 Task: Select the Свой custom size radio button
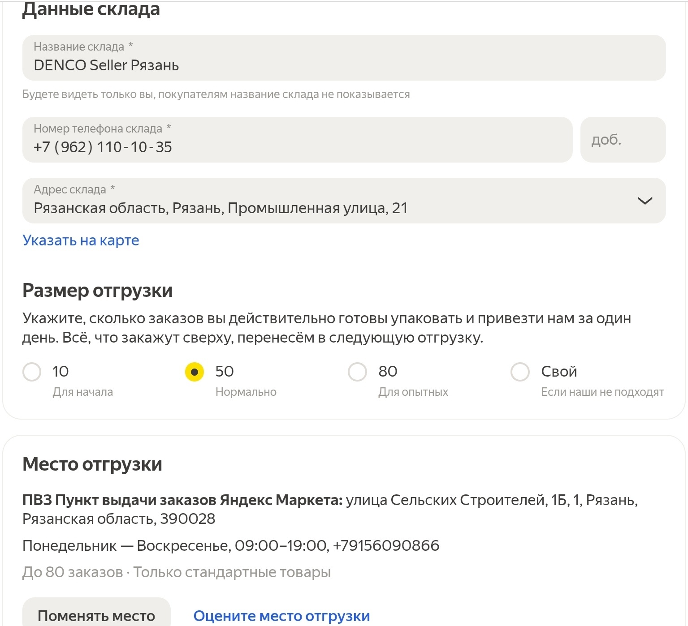point(520,372)
